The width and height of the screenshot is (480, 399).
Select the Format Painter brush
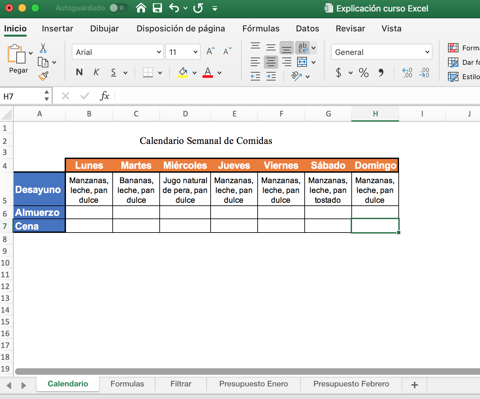point(43,76)
